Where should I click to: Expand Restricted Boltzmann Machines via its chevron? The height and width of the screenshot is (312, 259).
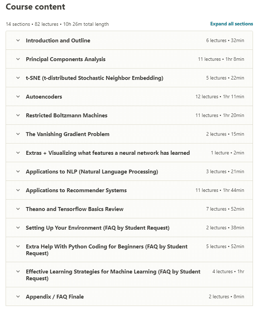[x=18, y=115]
